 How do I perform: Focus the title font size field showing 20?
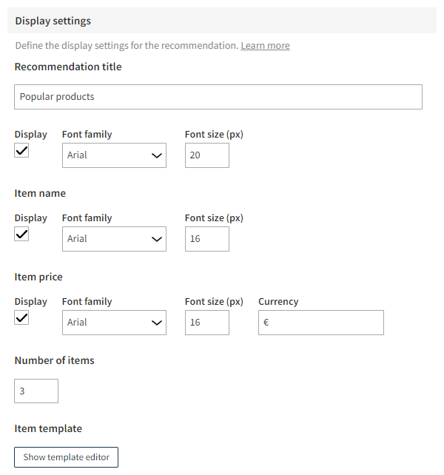pos(206,155)
